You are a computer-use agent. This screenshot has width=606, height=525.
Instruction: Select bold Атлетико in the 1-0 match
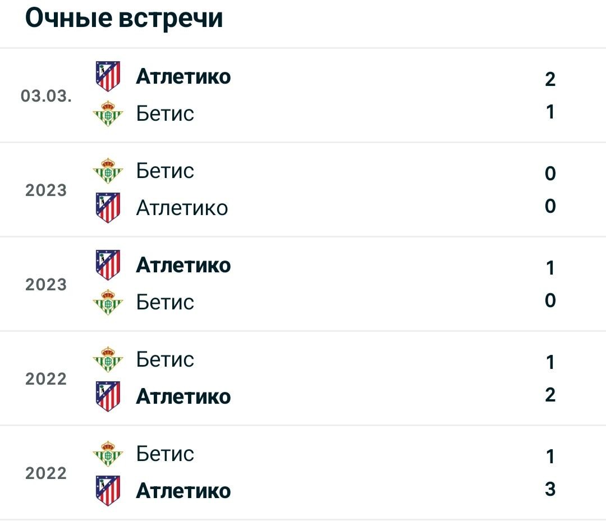(x=183, y=266)
